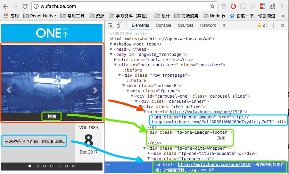
Task: Select the sixth carousel indicator dot
Action: click(x=66, y=166)
